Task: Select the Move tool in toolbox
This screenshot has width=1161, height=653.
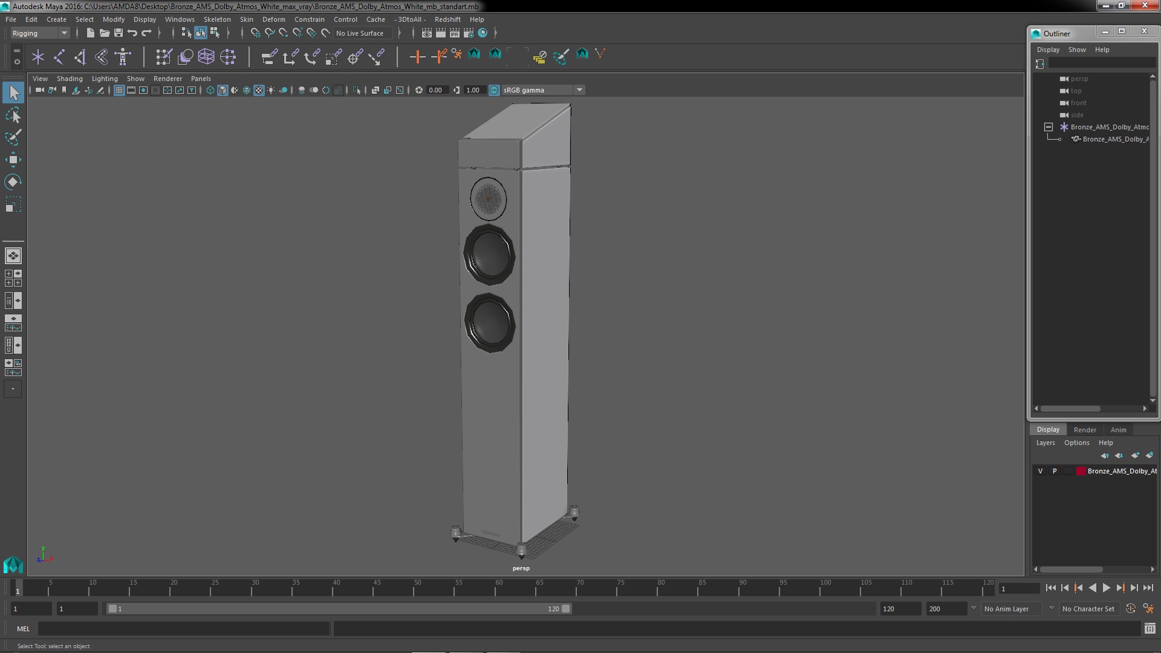Action: 13,160
